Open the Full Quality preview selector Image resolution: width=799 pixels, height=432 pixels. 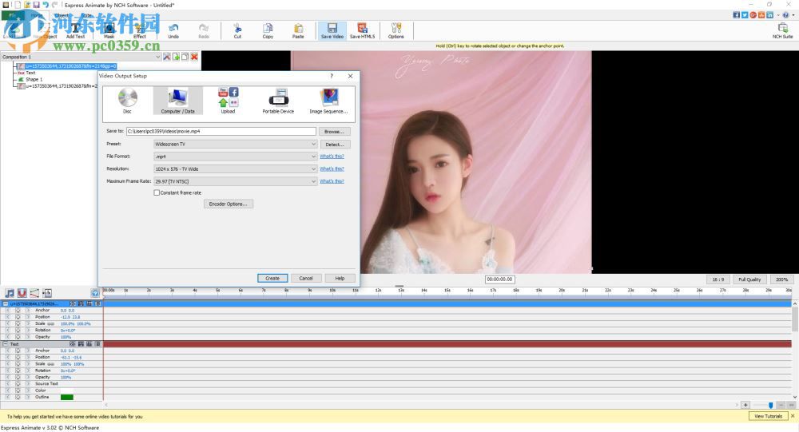coord(749,279)
